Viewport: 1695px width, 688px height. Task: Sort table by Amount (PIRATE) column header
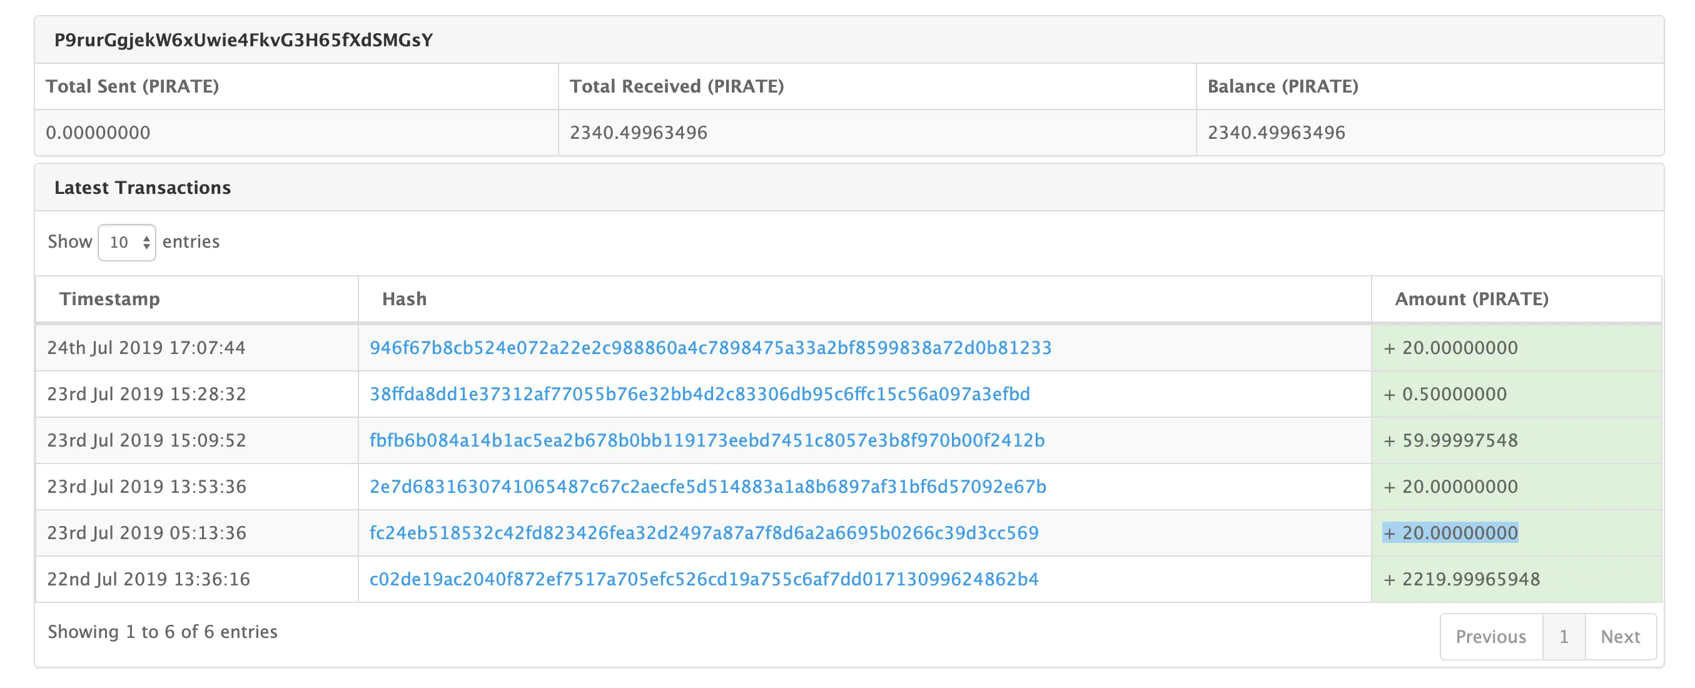[1516, 298]
